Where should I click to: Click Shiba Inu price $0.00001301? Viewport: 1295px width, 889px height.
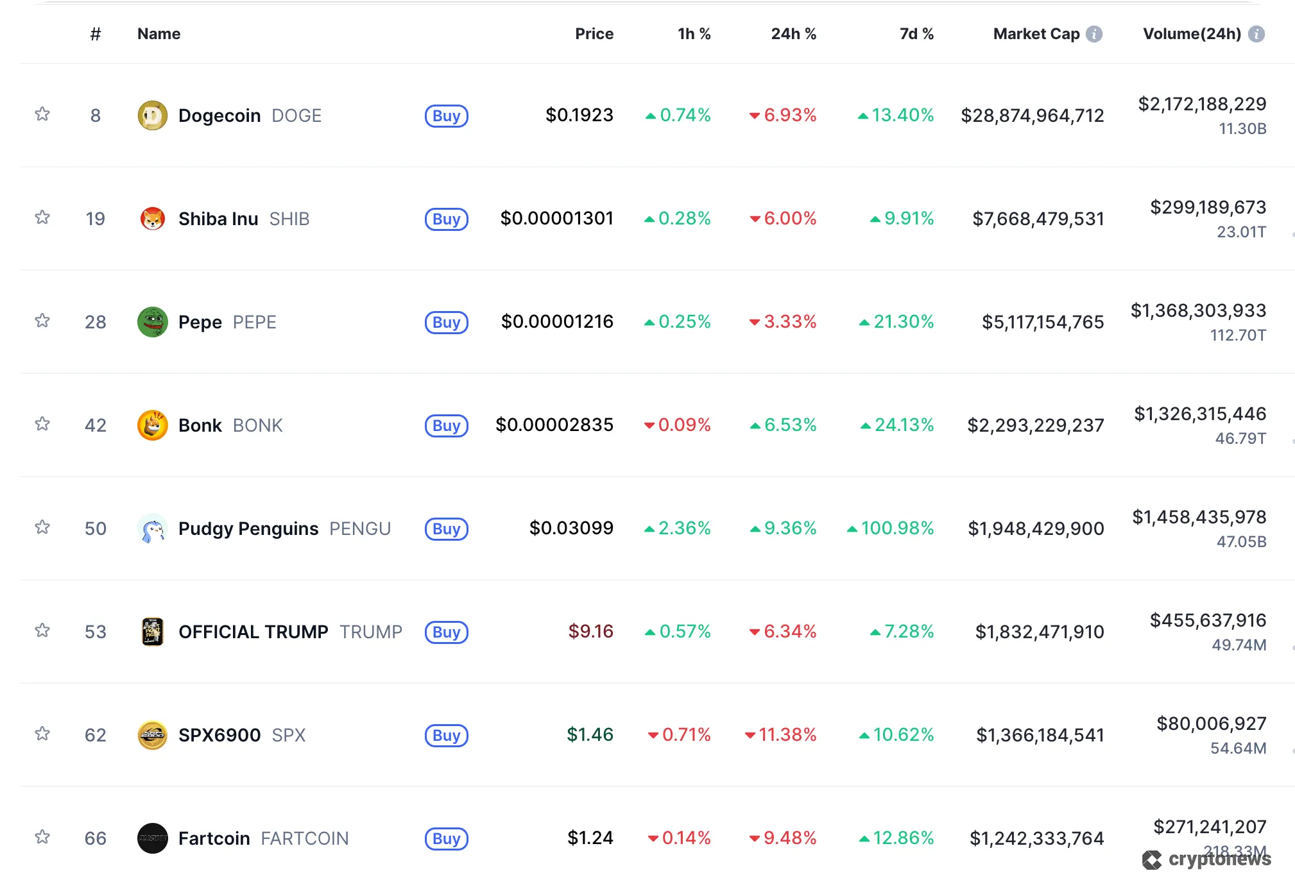click(x=557, y=218)
